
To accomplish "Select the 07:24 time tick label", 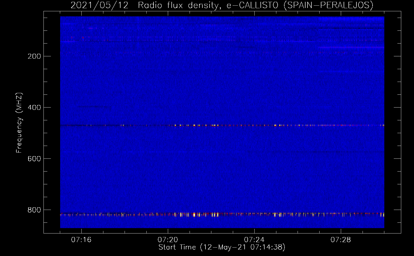I will point(254,240).
